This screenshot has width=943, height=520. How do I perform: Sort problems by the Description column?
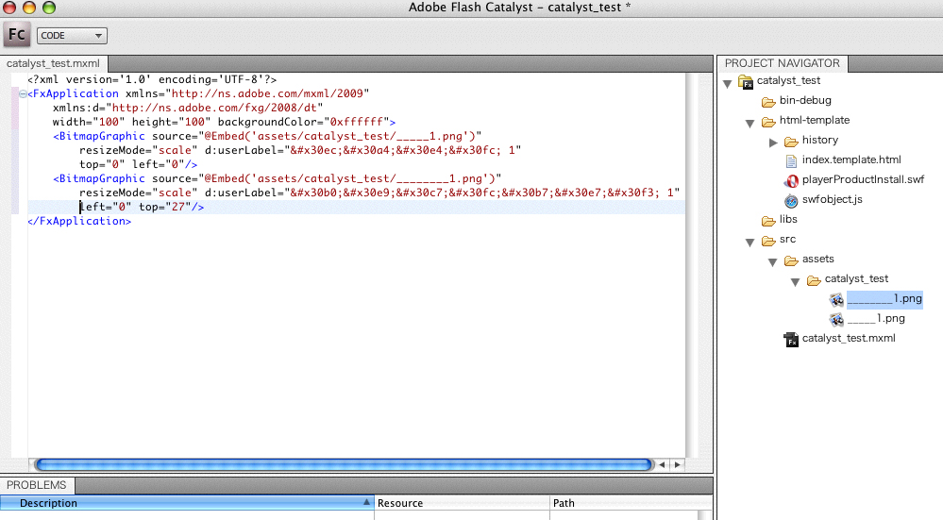187,503
